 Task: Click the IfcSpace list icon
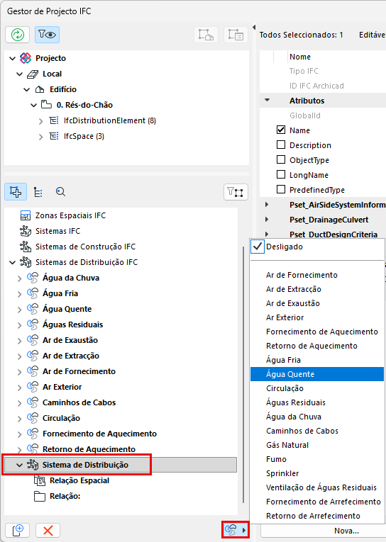[x=54, y=136]
